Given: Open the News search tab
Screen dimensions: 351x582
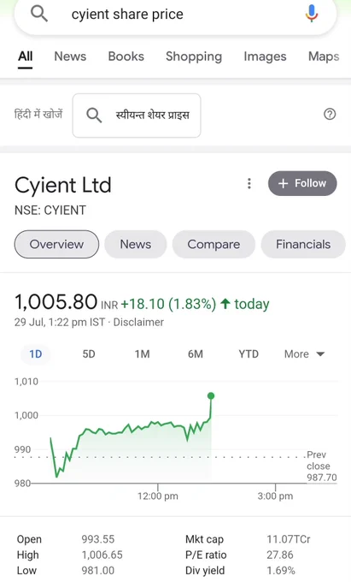Looking at the screenshot, I should [70, 56].
